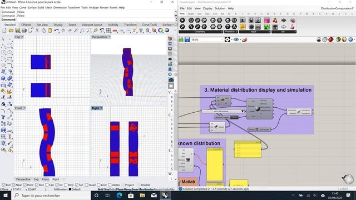Toggle the Mid osnap checkbox
356x200 pixels.
tap(37, 185)
